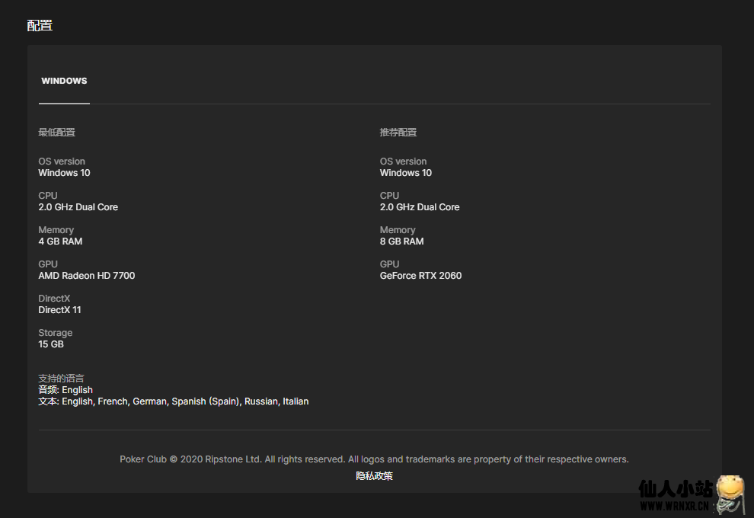This screenshot has width=754, height=518.
Task: Click the 音频: English audio line
Action: click(x=65, y=390)
